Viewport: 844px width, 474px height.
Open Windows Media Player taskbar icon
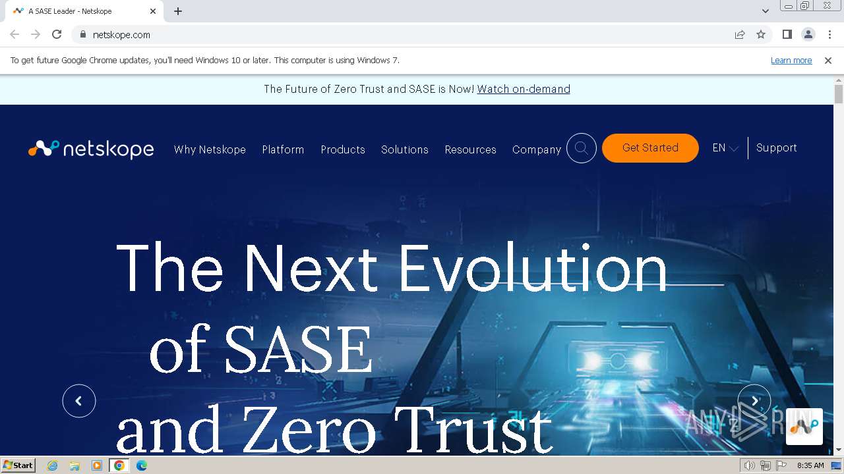(x=97, y=465)
